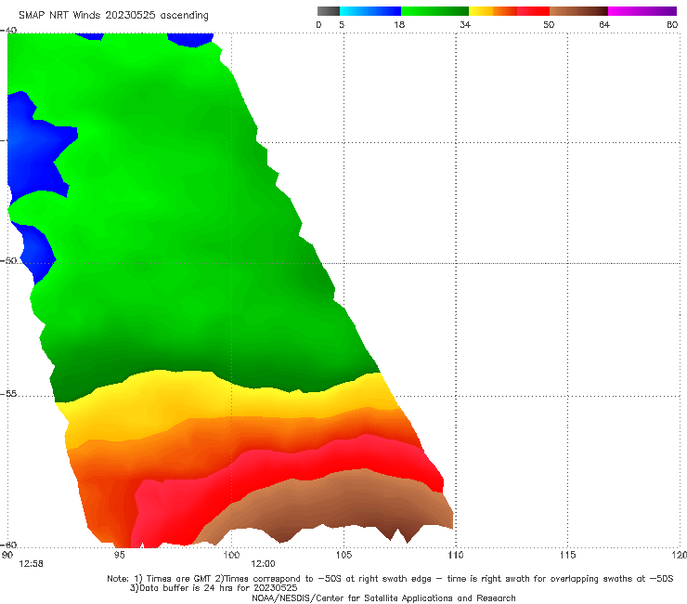Click the blue 5-18 segment of the color bar

pyautogui.click(x=370, y=11)
